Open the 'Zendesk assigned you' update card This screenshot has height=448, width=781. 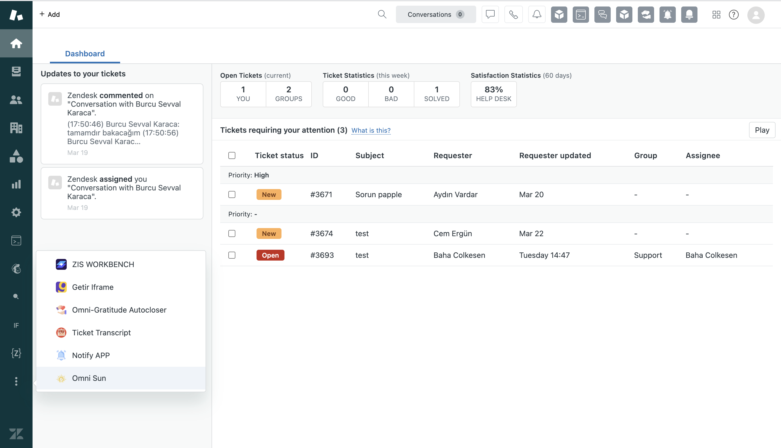point(122,193)
